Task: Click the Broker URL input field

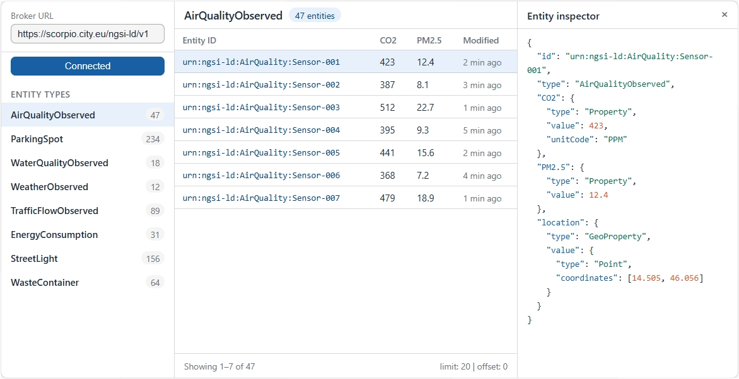Action: (x=88, y=34)
